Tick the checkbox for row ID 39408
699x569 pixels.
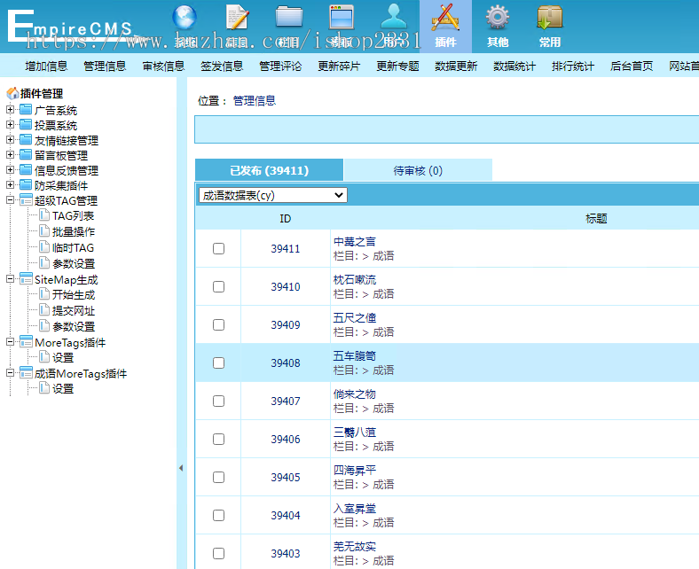click(219, 363)
